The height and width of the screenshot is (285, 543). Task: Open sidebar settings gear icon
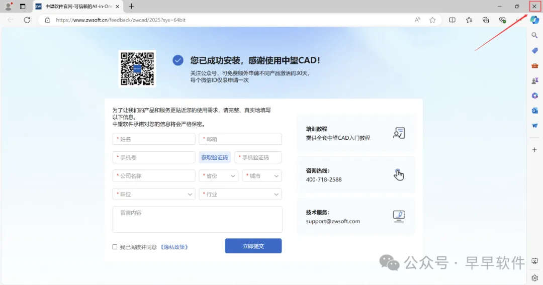click(534, 278)
